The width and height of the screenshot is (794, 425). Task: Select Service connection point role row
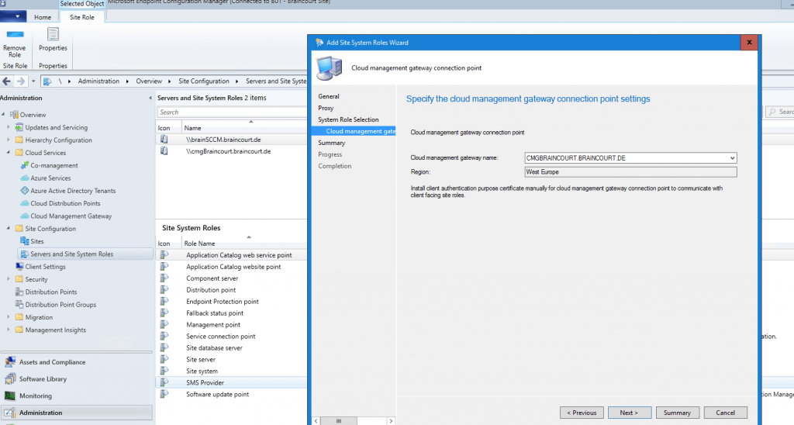231,337
